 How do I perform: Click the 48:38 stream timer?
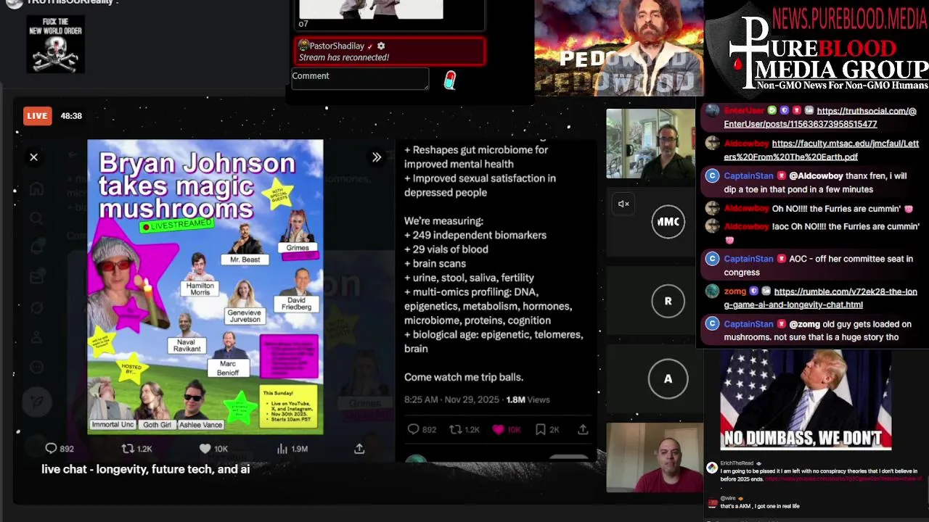coord(71,116)
